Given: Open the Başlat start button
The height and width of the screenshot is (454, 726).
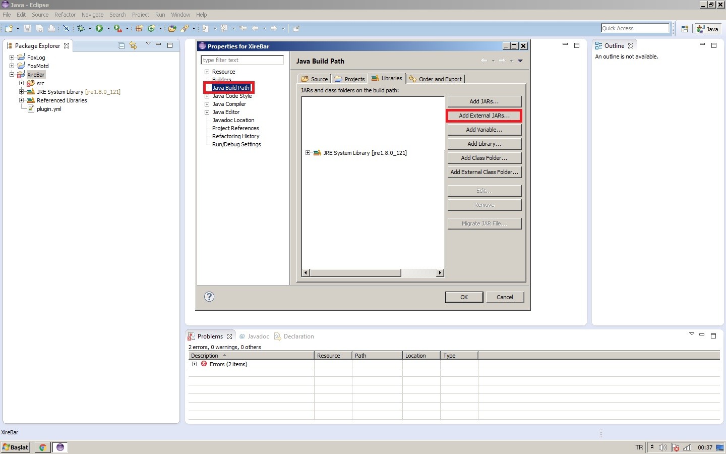Looking at the screenshot, I should [x=16, y=447].
